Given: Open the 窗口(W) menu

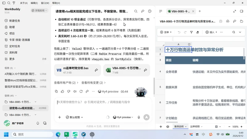Looking at the screenshot, I should pos(45,3).
